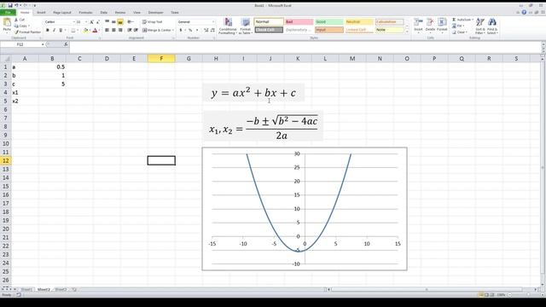Apply the Neutral cell style

click(x=359, y=22)
